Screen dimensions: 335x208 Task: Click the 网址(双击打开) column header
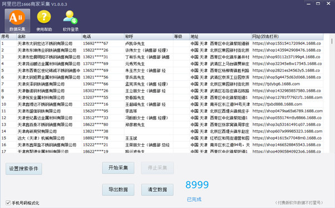(287, 37)
